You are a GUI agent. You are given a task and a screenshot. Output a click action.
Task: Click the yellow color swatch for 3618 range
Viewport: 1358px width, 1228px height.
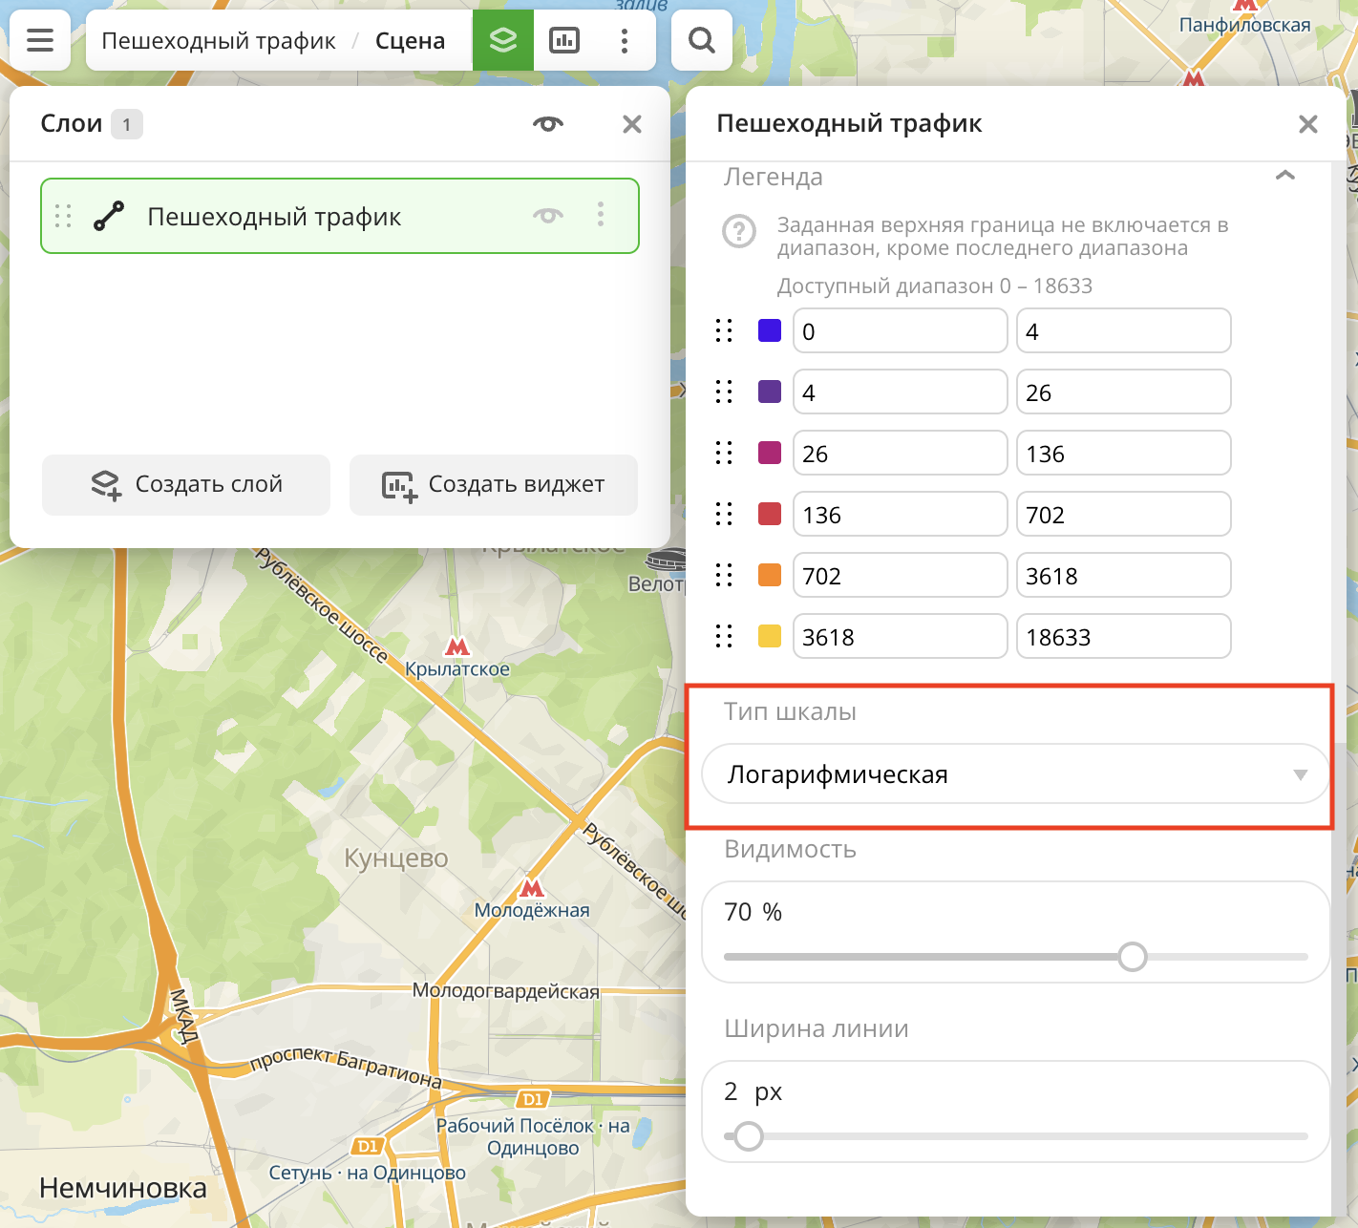point(770,636)
